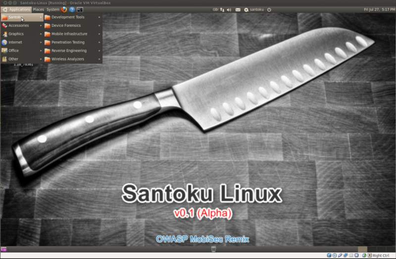Click the VirtualBox network adapter icon
The height and width of the screenshot is (259, 396).
pyautogui.click(x=346, y=255)
